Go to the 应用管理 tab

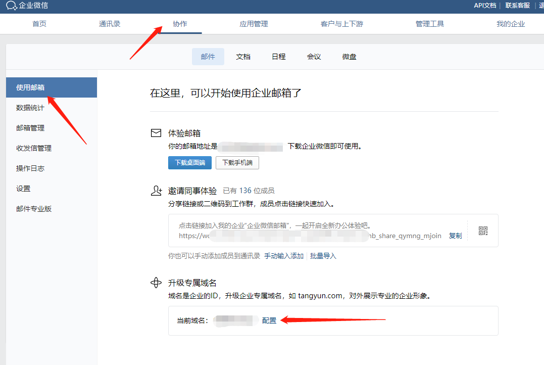click(254, 24)
